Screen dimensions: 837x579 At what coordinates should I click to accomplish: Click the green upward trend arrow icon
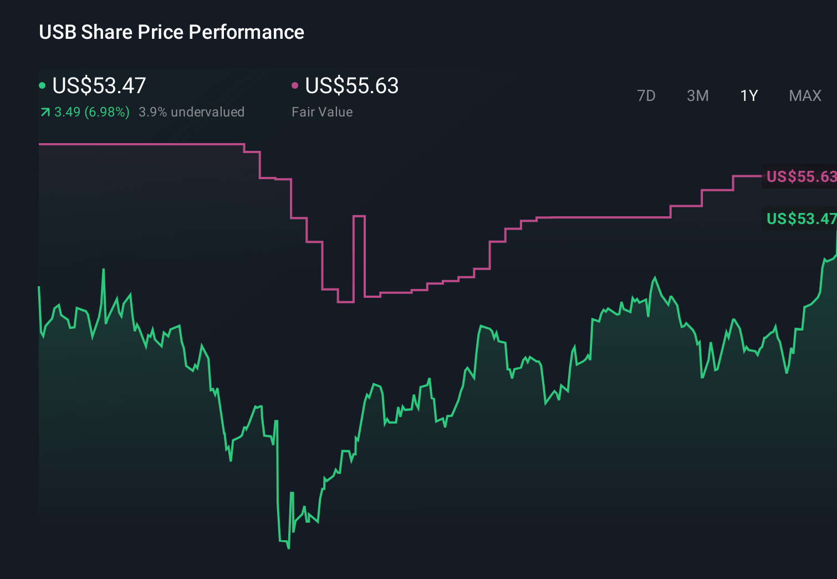(x=44, y=111)
